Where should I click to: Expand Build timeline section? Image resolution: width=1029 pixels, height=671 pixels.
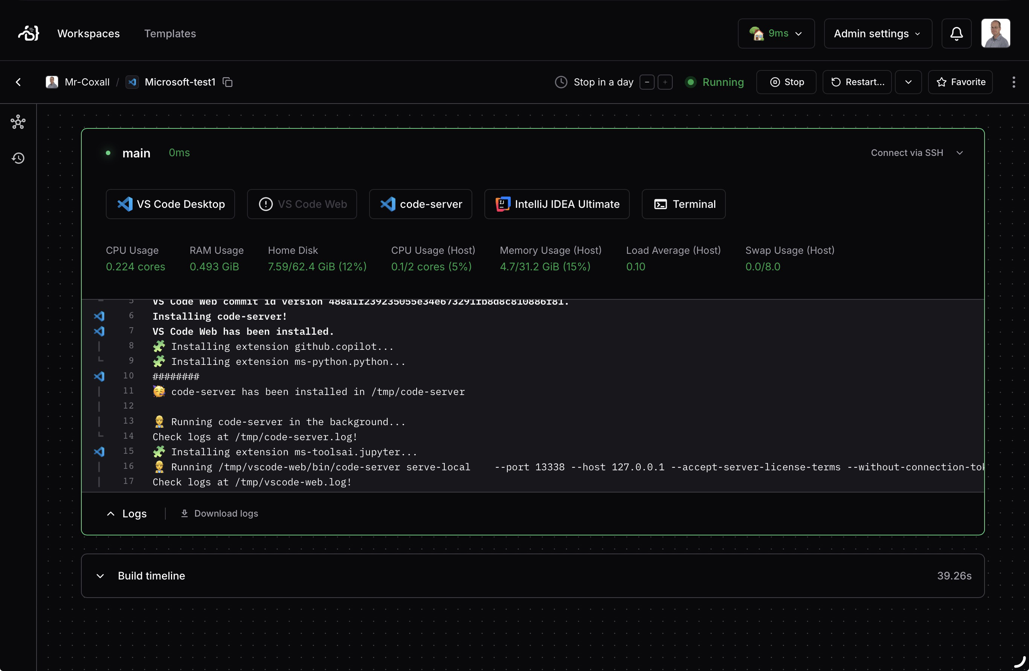point(100,576)
